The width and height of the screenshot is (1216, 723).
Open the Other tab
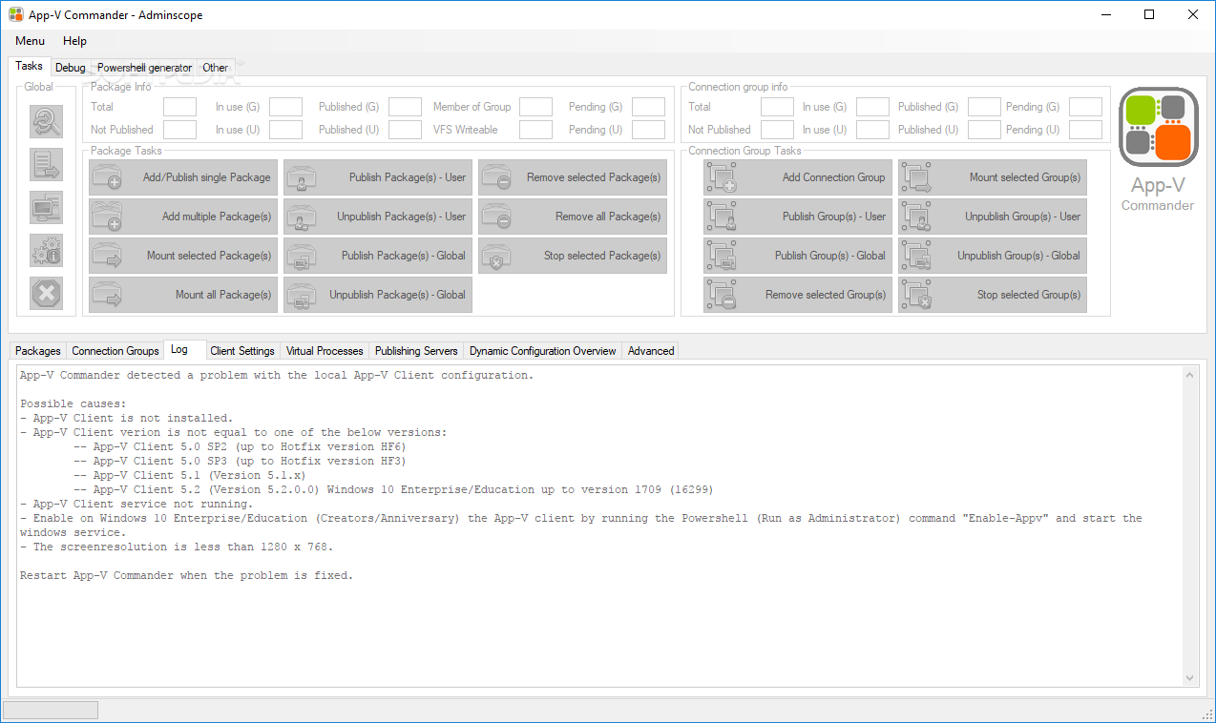[x=215, y=68]
